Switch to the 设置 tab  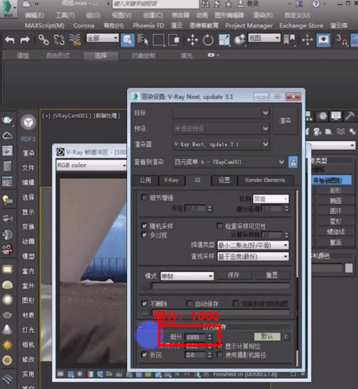pos(224,180)
